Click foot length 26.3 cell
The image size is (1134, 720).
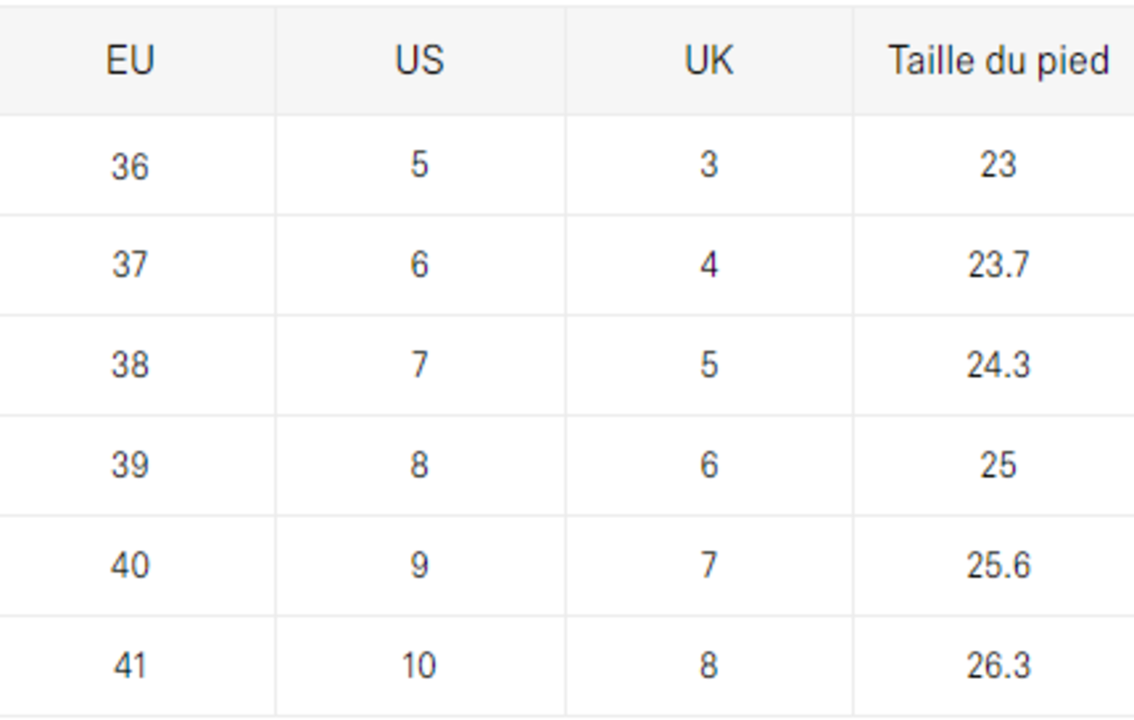pyautogui.click(x=999, y=666)
